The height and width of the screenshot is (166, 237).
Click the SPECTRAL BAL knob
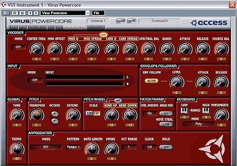click(148, 49)
